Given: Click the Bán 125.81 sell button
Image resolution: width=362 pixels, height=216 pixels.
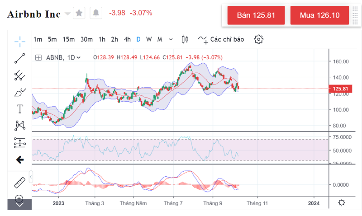Looking at the screenshot, I should coord(256,15).
